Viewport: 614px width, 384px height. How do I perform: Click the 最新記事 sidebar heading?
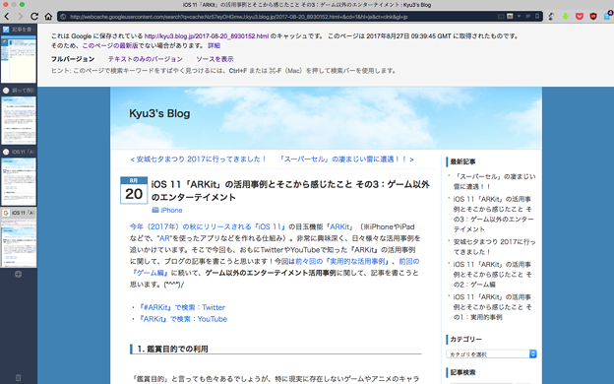tap(462, 161)
